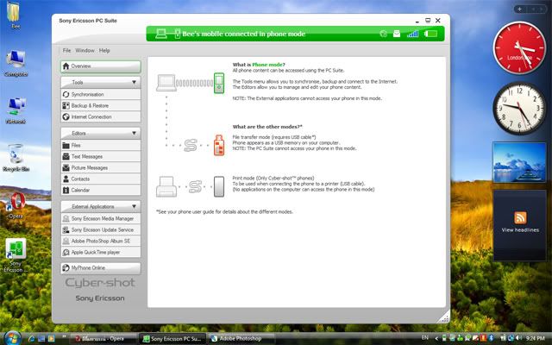The height and width of the screenshot is (345, 552).
Task: Collapse the External Applications section arrow
Action: click(x=135, y=206)
